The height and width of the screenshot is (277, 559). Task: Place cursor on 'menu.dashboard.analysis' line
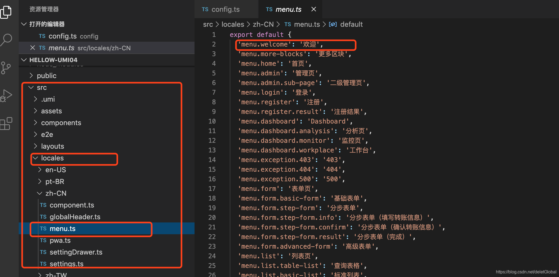305,131
